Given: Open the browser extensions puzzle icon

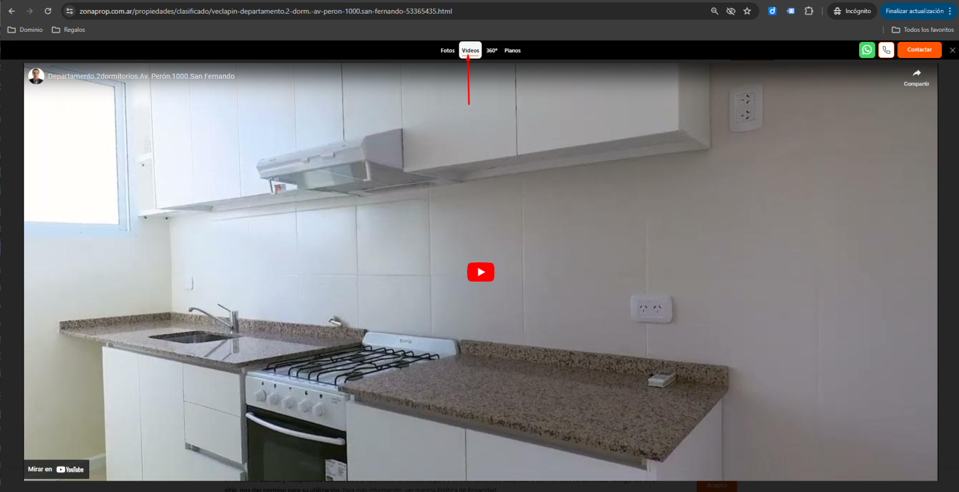Looking at the screenshot, I should tap(809, 11).
